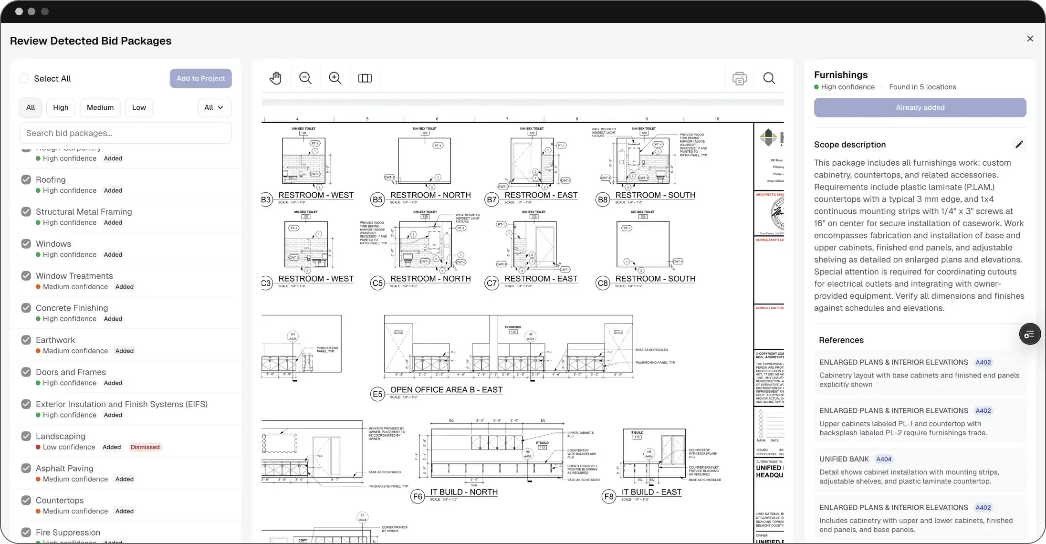1046x544 pixels.
Task: Open the floating checklist button
Action: [1030, 334]
